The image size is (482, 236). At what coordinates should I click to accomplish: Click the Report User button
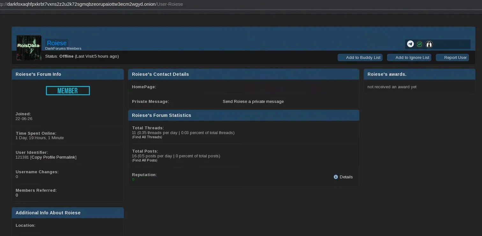coord(452,57)
